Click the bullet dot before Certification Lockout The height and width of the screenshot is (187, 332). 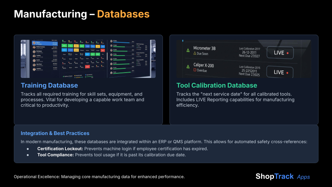click(x=28, y=149)
